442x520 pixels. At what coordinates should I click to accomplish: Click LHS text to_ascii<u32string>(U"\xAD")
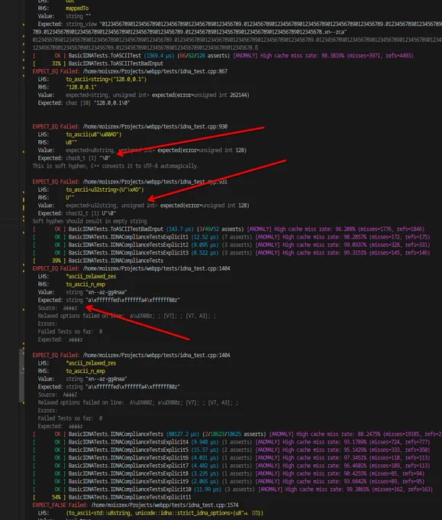coord(105,190)
